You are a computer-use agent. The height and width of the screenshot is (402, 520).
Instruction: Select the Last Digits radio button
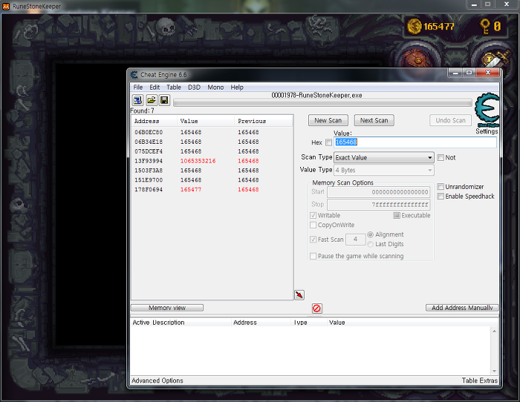371,244
